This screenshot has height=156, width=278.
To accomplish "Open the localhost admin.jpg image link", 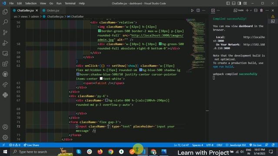I will click(x=157, y=36).
